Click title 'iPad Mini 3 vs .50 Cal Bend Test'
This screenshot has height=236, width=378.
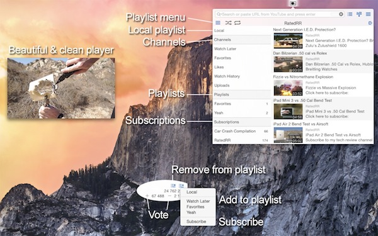(x=302, y=101)
